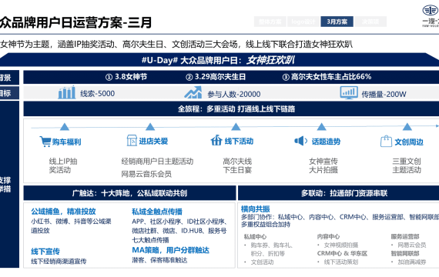Click the ② 3.29高尔夫生日 text
This screenshot has height=277, width=439.
click(x=216, y=77)
